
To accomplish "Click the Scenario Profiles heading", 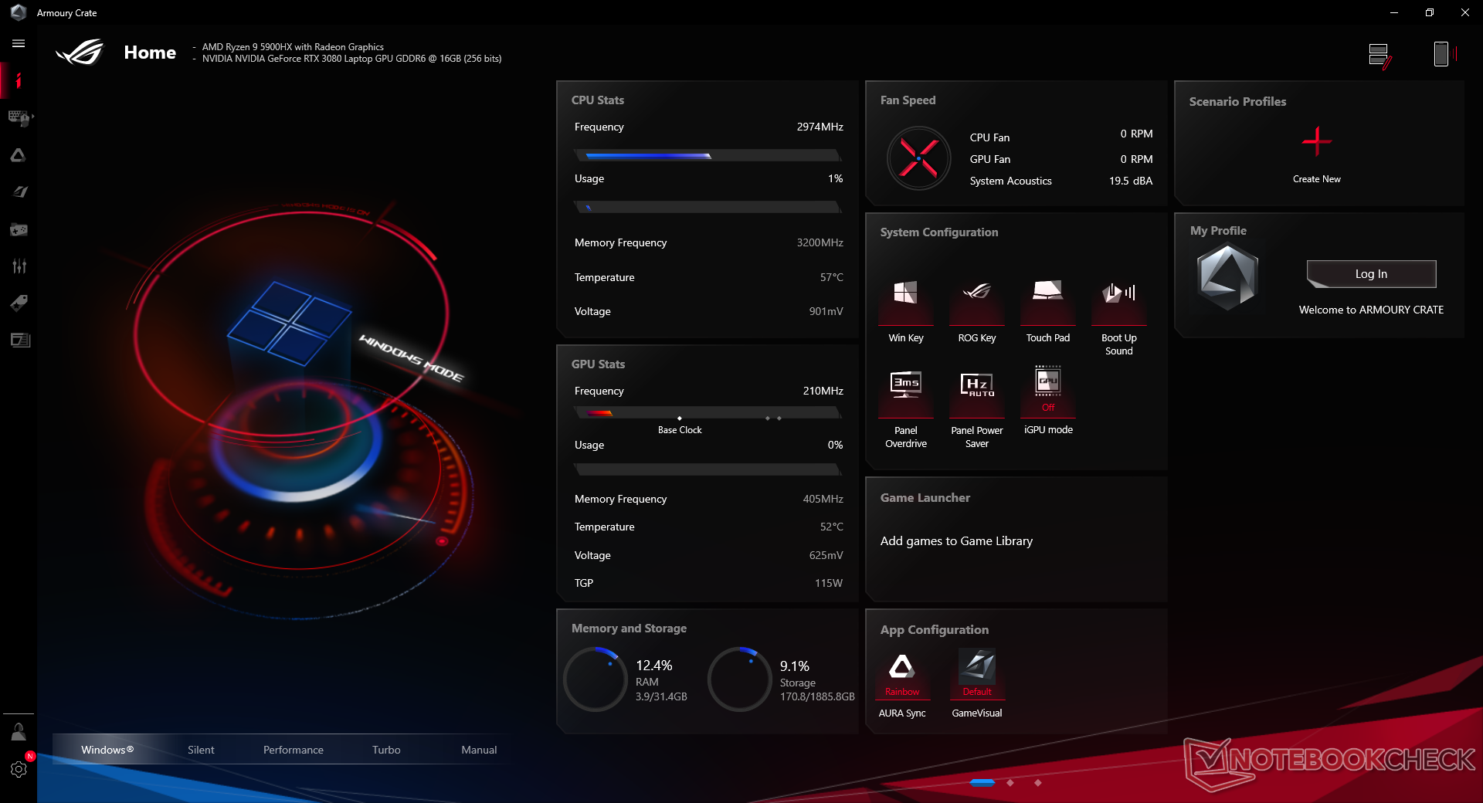I will (1237, 101).
